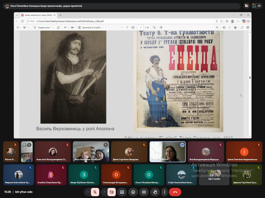Open the browser profile icon
This screenshot has height=198, width=265.
(x=232, y=21)
